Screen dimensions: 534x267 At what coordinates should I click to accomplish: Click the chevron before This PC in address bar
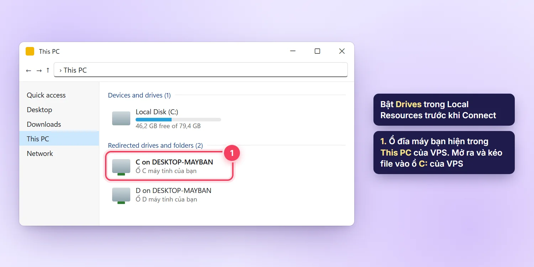[61, 70]
